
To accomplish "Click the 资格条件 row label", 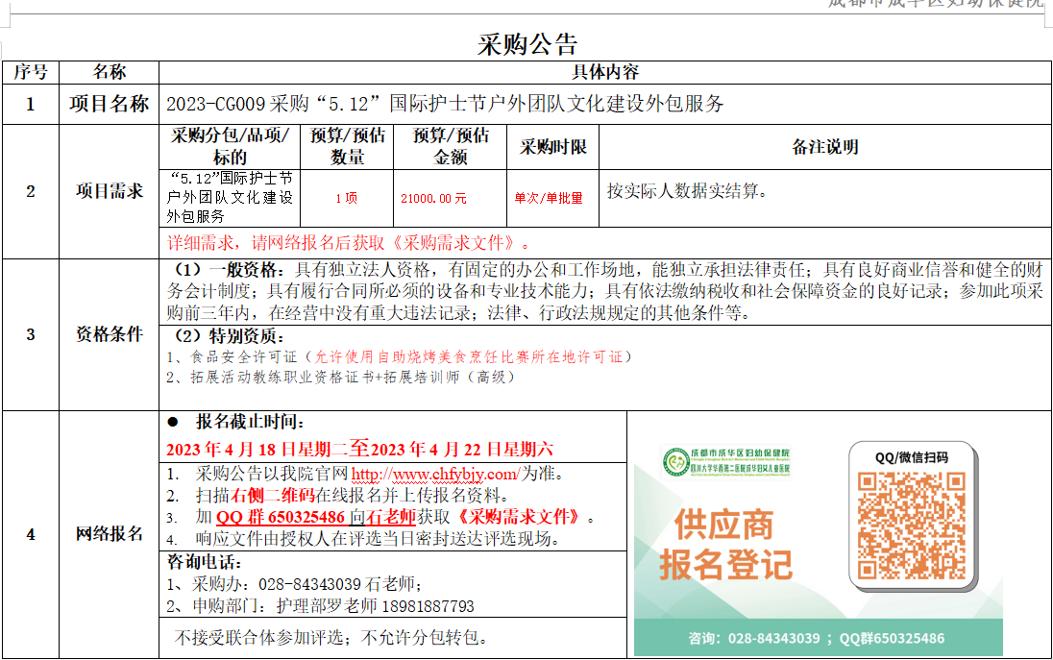I will [x=110, y=335].
